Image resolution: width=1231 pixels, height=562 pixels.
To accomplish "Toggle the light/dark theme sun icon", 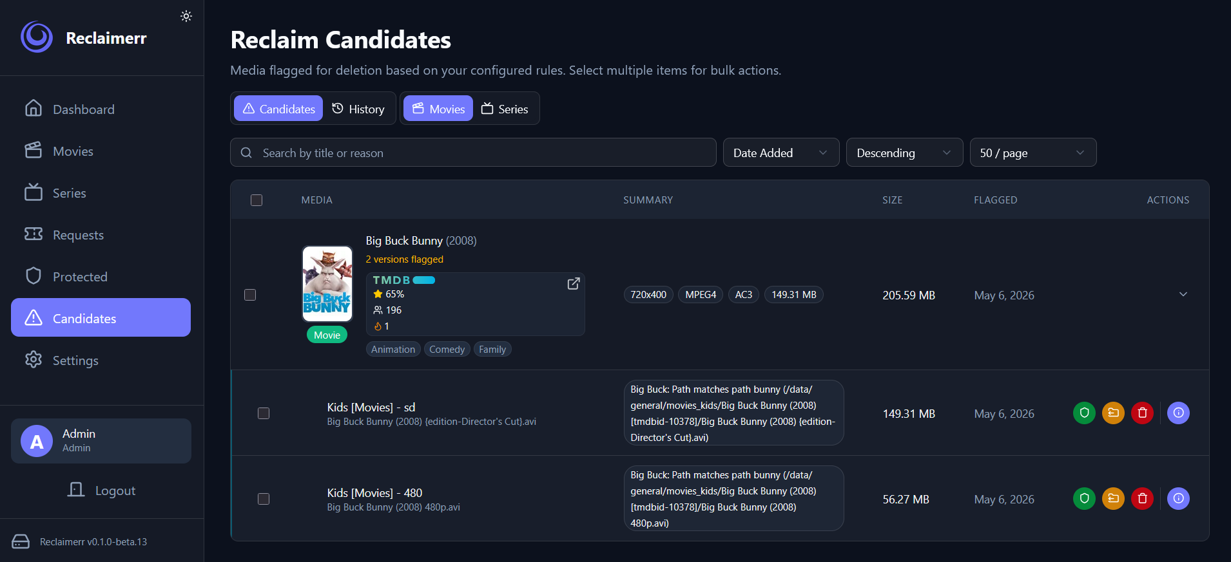I will tap(186, 16).
